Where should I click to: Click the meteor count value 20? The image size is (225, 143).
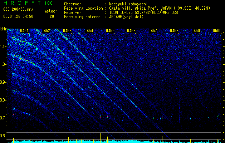(x=52, y=16)
